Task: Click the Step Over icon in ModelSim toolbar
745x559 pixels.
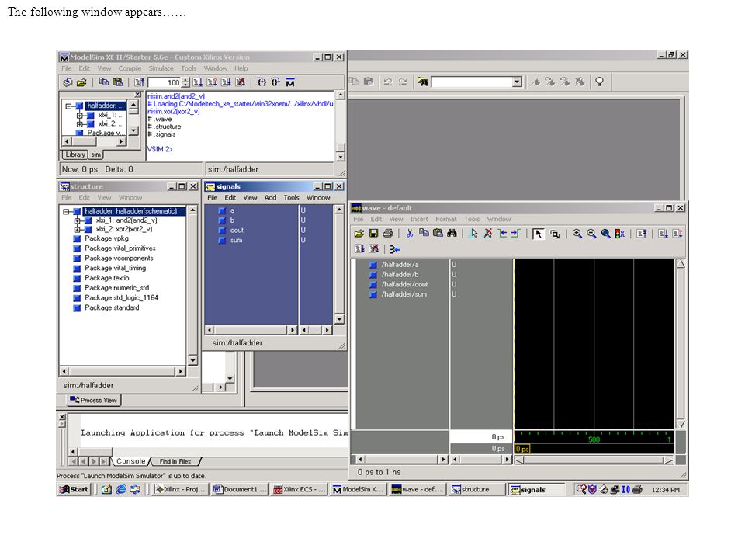Action: click(275, 82)
